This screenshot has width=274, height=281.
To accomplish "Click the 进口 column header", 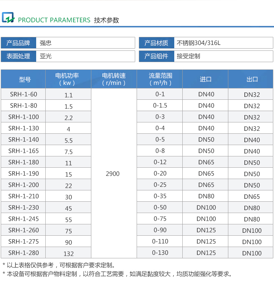I will point(205,79).
